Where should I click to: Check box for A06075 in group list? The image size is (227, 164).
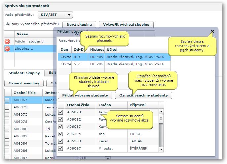[x=7, y=114]
